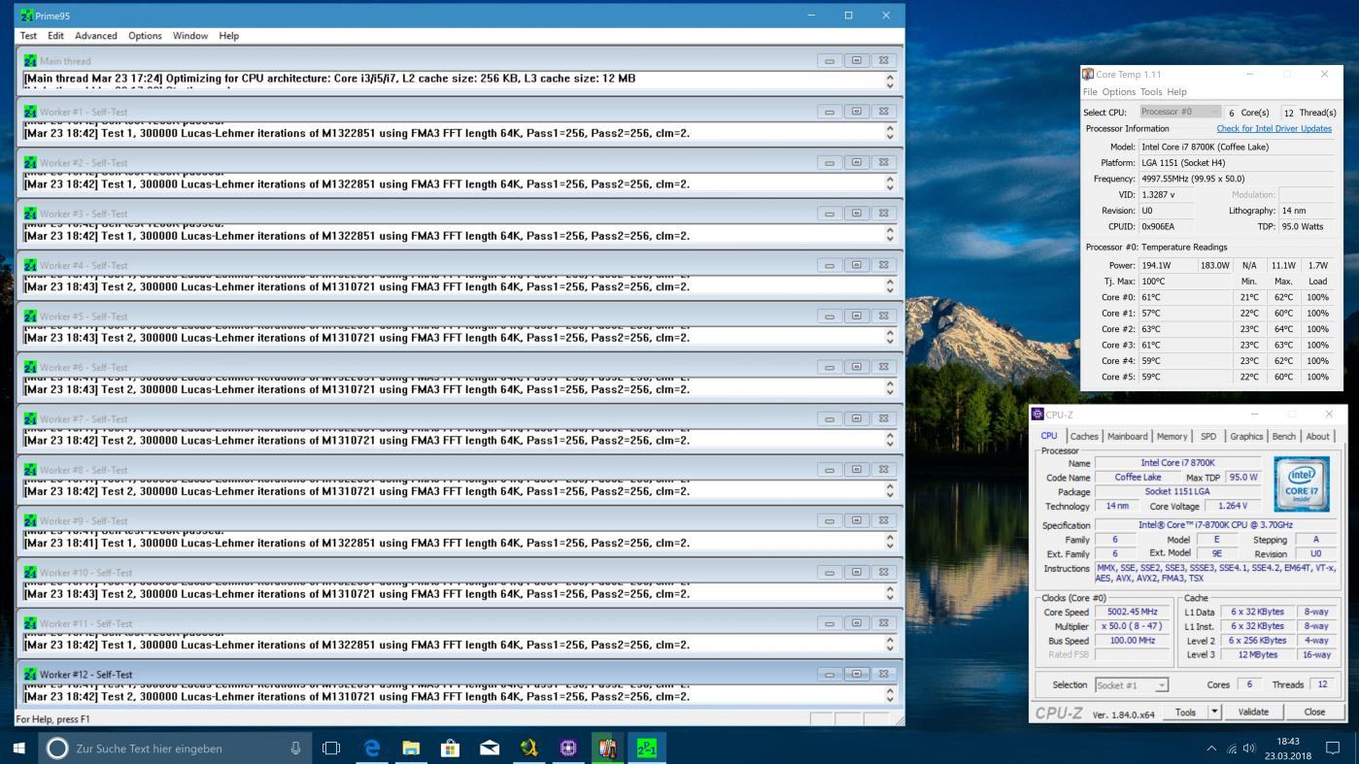1359x764 pixels.
Task: Switch to CPU-Z via its taskbar icon
Action: click(568, 747)
